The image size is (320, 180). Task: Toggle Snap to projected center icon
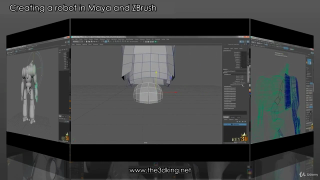[123, 41]
